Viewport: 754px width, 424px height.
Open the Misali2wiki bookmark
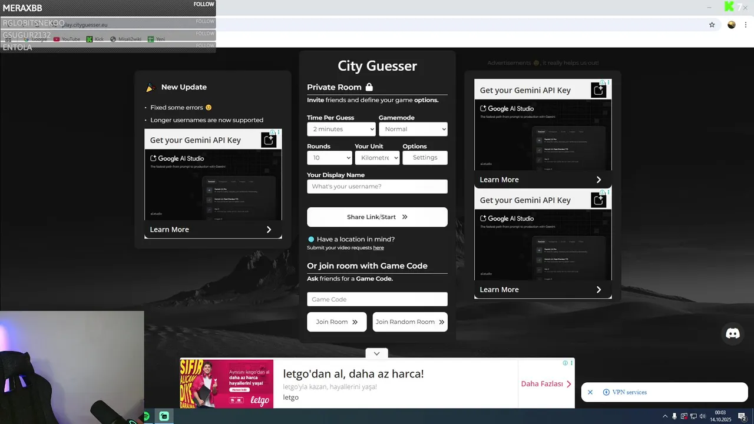[125, 39]
